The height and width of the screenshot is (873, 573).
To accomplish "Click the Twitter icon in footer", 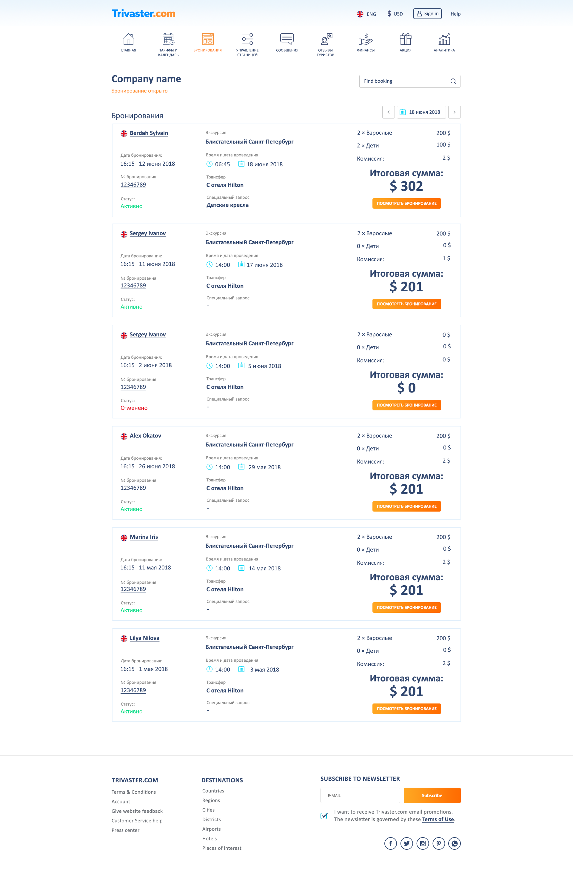I will (406, 843).
